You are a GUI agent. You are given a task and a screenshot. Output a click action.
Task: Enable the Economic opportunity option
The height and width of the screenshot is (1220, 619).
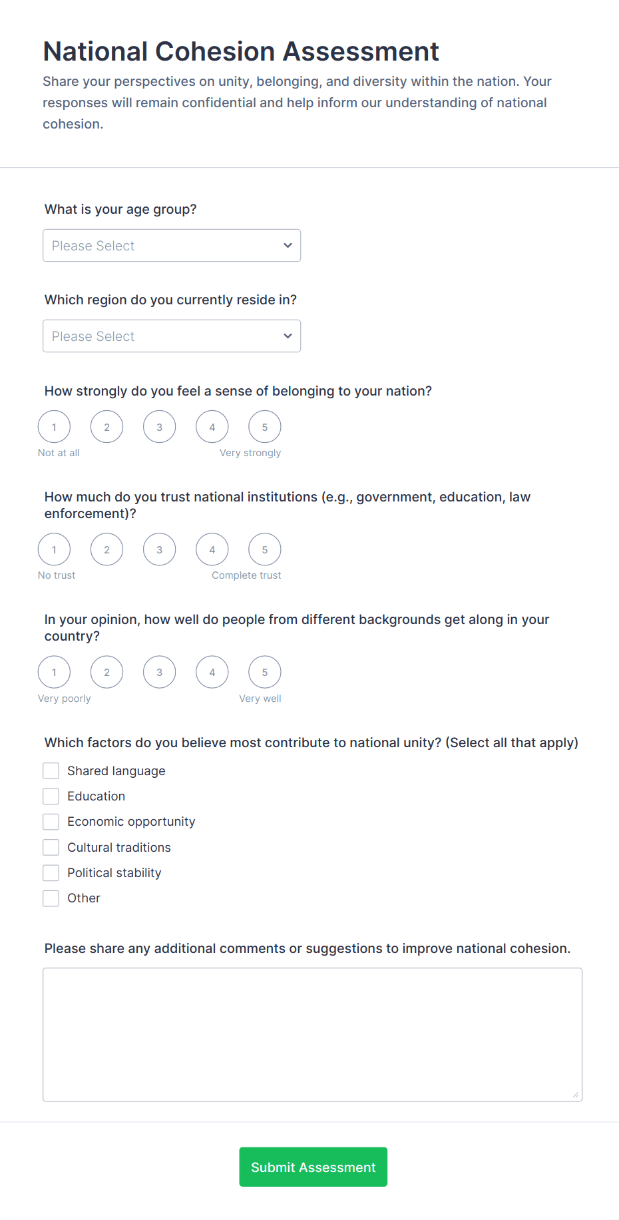[51, 821]
